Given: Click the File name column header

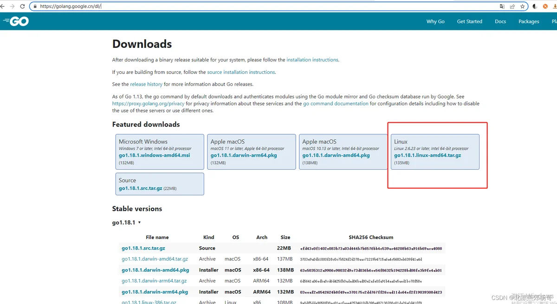Looking at the screenshot, I should (157, 237).
